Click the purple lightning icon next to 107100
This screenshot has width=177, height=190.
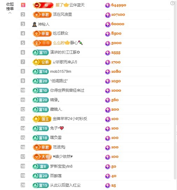point(108,15)
